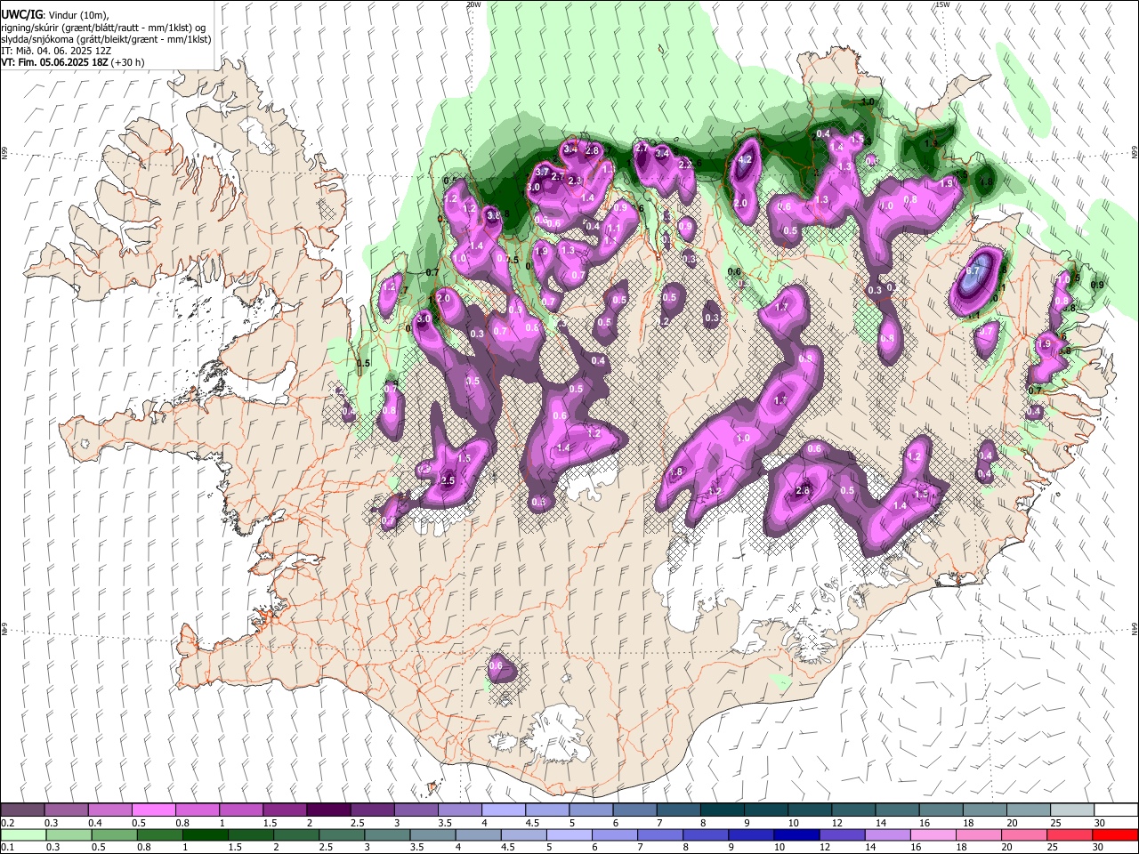
Task: Click the red 30 mm rain legend swatch
Action: click(1115, 834)
